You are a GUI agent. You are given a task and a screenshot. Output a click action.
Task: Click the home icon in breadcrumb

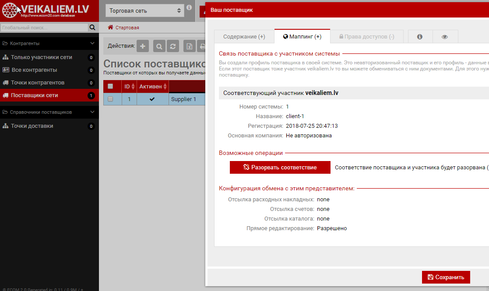[x=111, y=28]
